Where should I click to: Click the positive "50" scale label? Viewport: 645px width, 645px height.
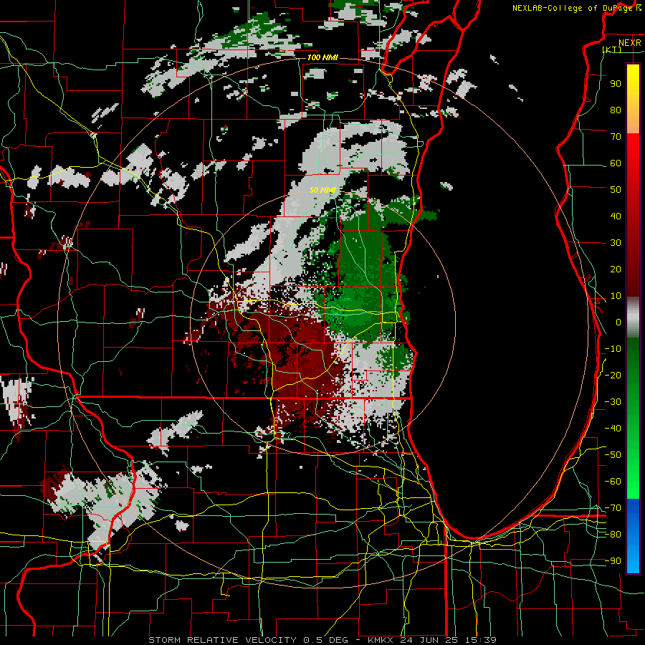(x=616, y=190)
